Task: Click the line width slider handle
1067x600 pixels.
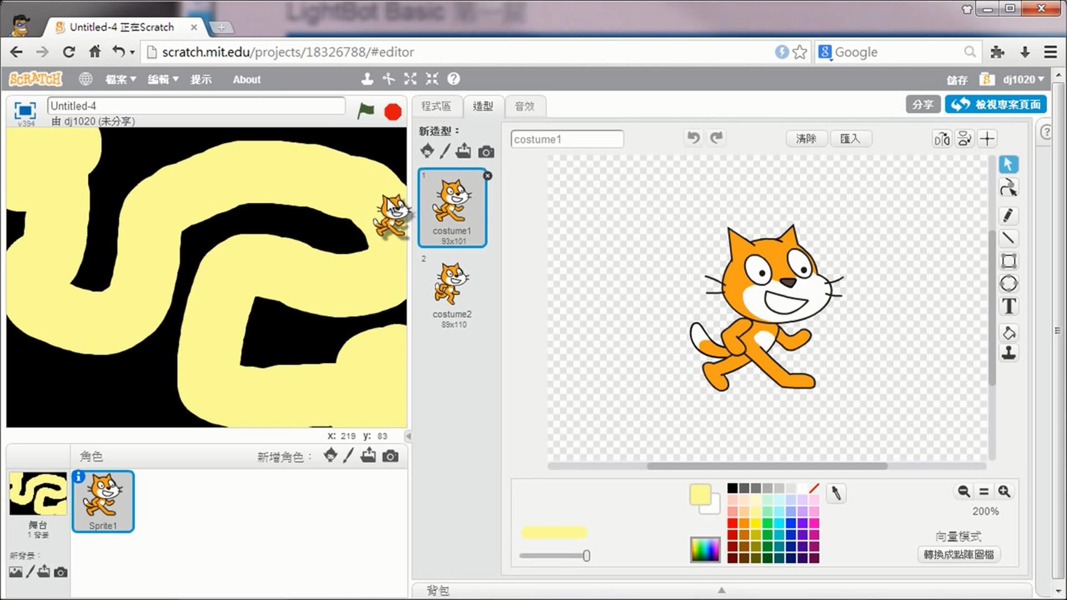Action: [586, 556]
